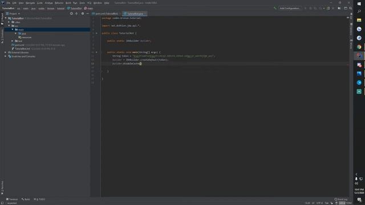
Task: Expand the test folder
Action: point(13,41)
